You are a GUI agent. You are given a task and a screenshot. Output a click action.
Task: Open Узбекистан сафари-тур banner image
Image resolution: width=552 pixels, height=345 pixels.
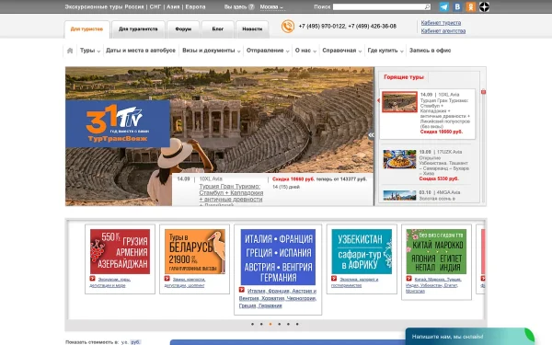(362, 251)
